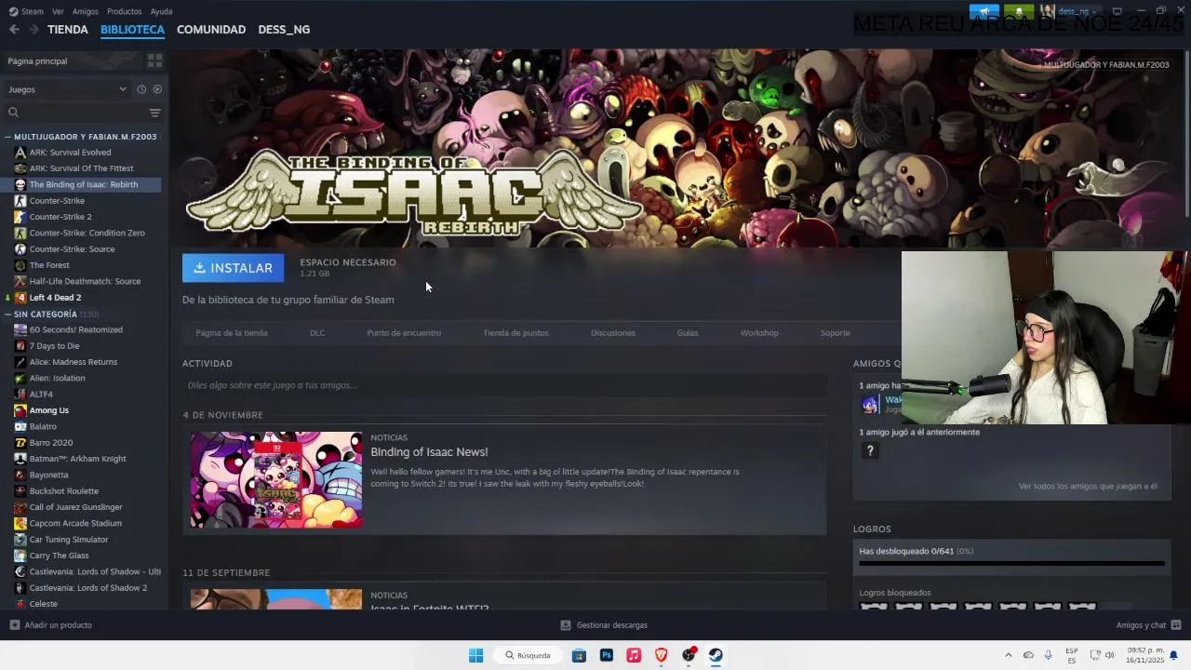
Task: Open the Productos menu
Action: (124, 11)
